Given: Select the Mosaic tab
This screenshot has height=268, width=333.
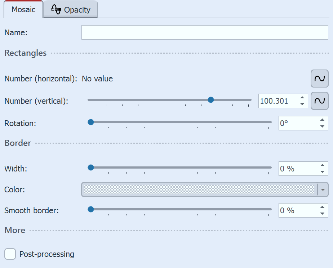Looking at the screenshot, I should click(23, 10).
